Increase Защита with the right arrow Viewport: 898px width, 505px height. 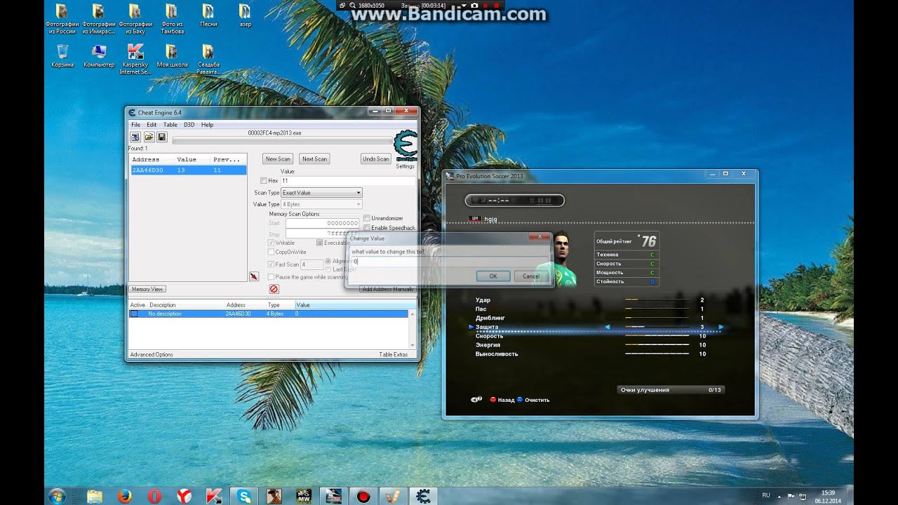pos(721,327)
